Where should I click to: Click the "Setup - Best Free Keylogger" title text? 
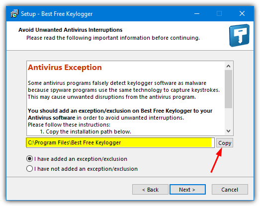coord(57,14)
